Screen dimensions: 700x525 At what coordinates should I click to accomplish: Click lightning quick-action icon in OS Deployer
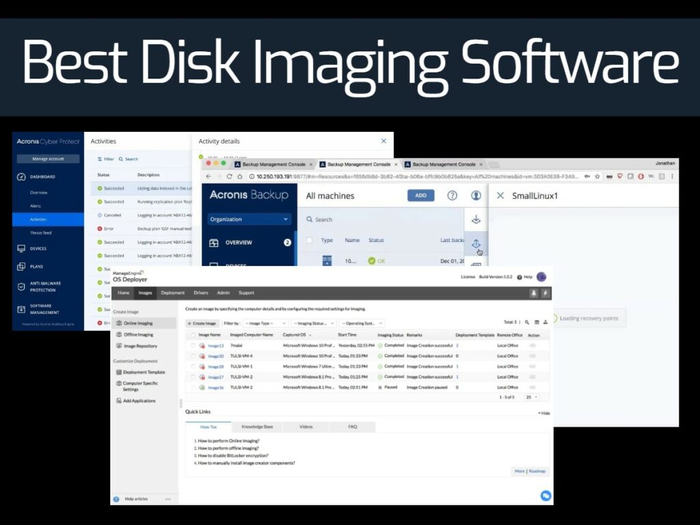[x=545, y=293]
